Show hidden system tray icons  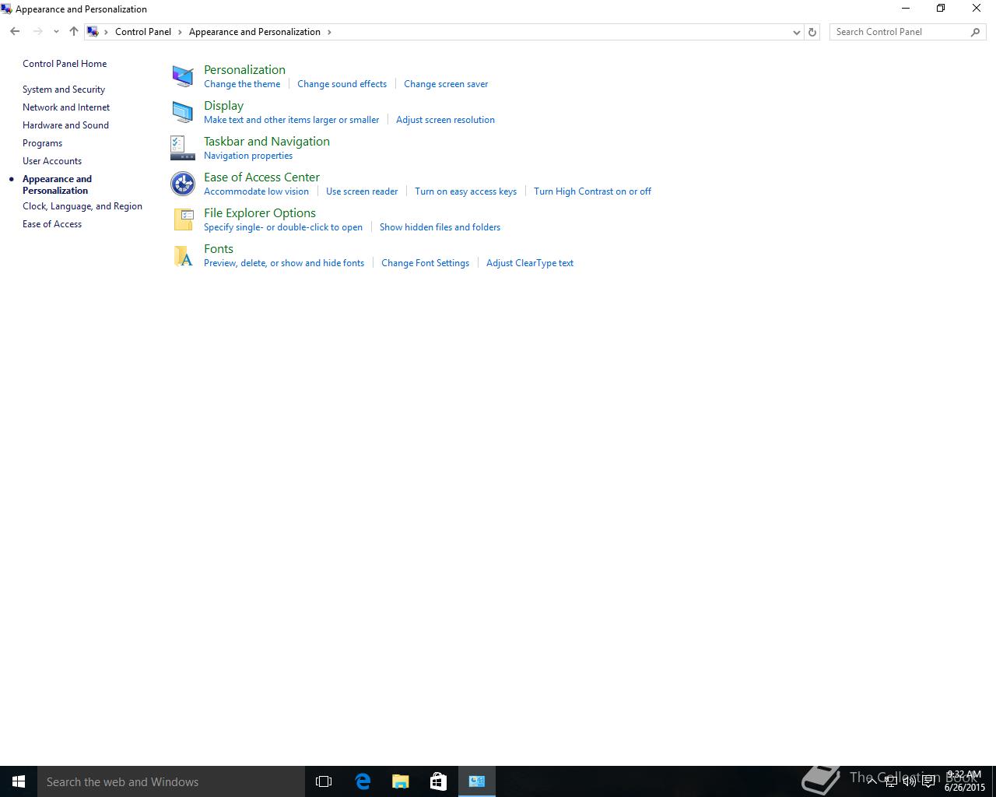(872, 781)
